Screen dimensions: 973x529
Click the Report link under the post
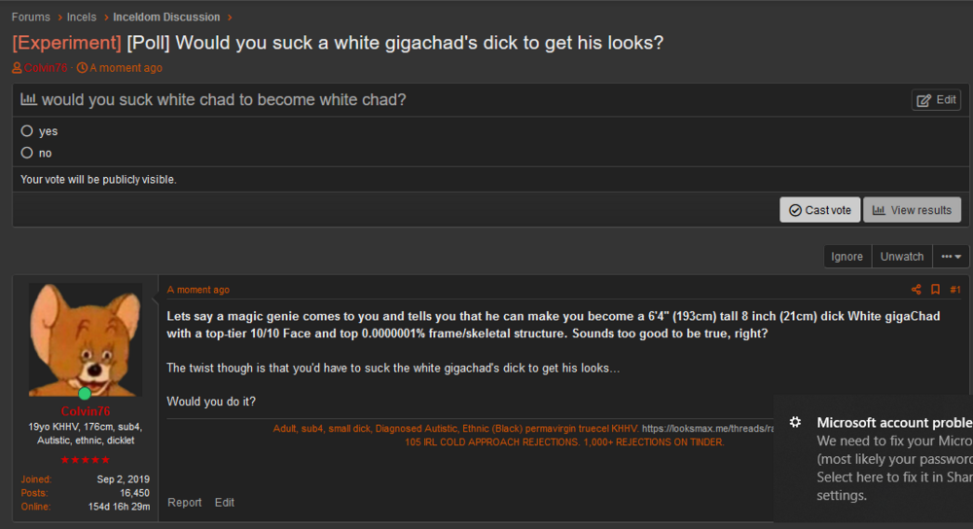coord(184,503)
